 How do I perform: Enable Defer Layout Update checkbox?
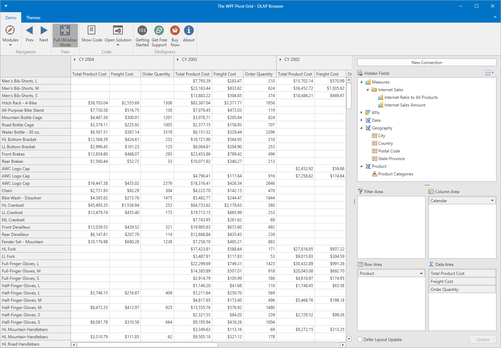360,340
